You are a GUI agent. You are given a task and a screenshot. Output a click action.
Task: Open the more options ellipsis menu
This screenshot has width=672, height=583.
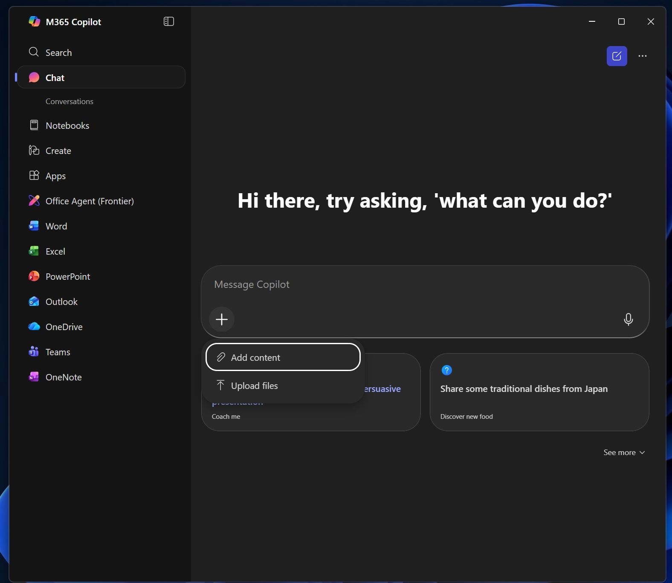point(642,56)
